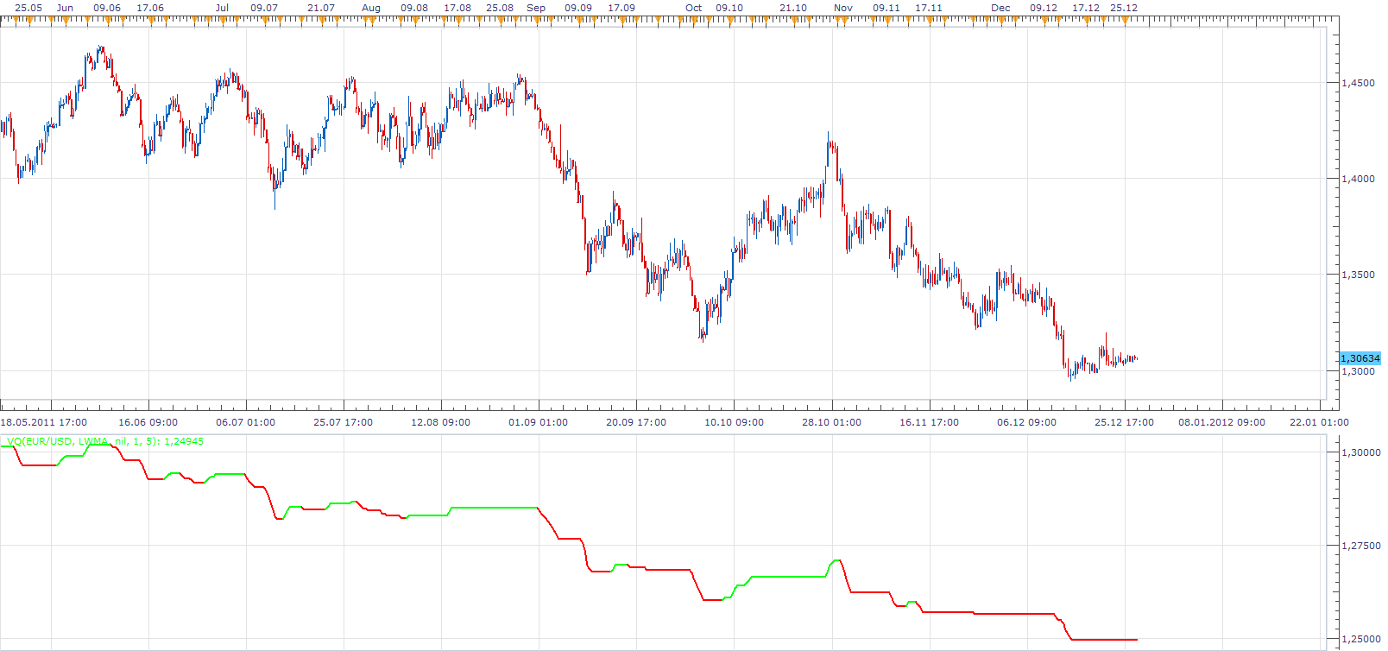The height and width of the screenshot is (651, 1388).
Task: Click the 1,27500 indicator axis value
Action: (1360, 546)
